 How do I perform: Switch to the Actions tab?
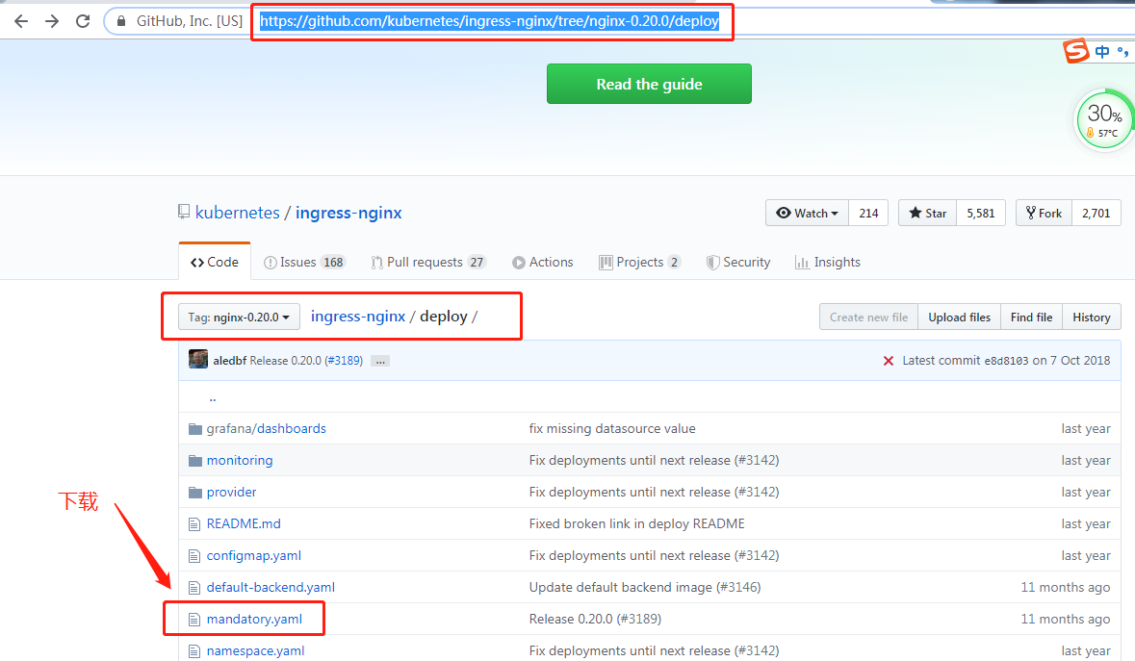click(x=542, y=262)
